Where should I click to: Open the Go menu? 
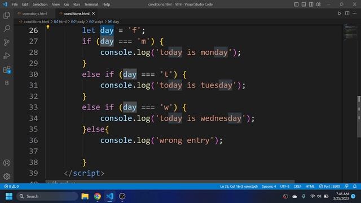pos(67,5)
